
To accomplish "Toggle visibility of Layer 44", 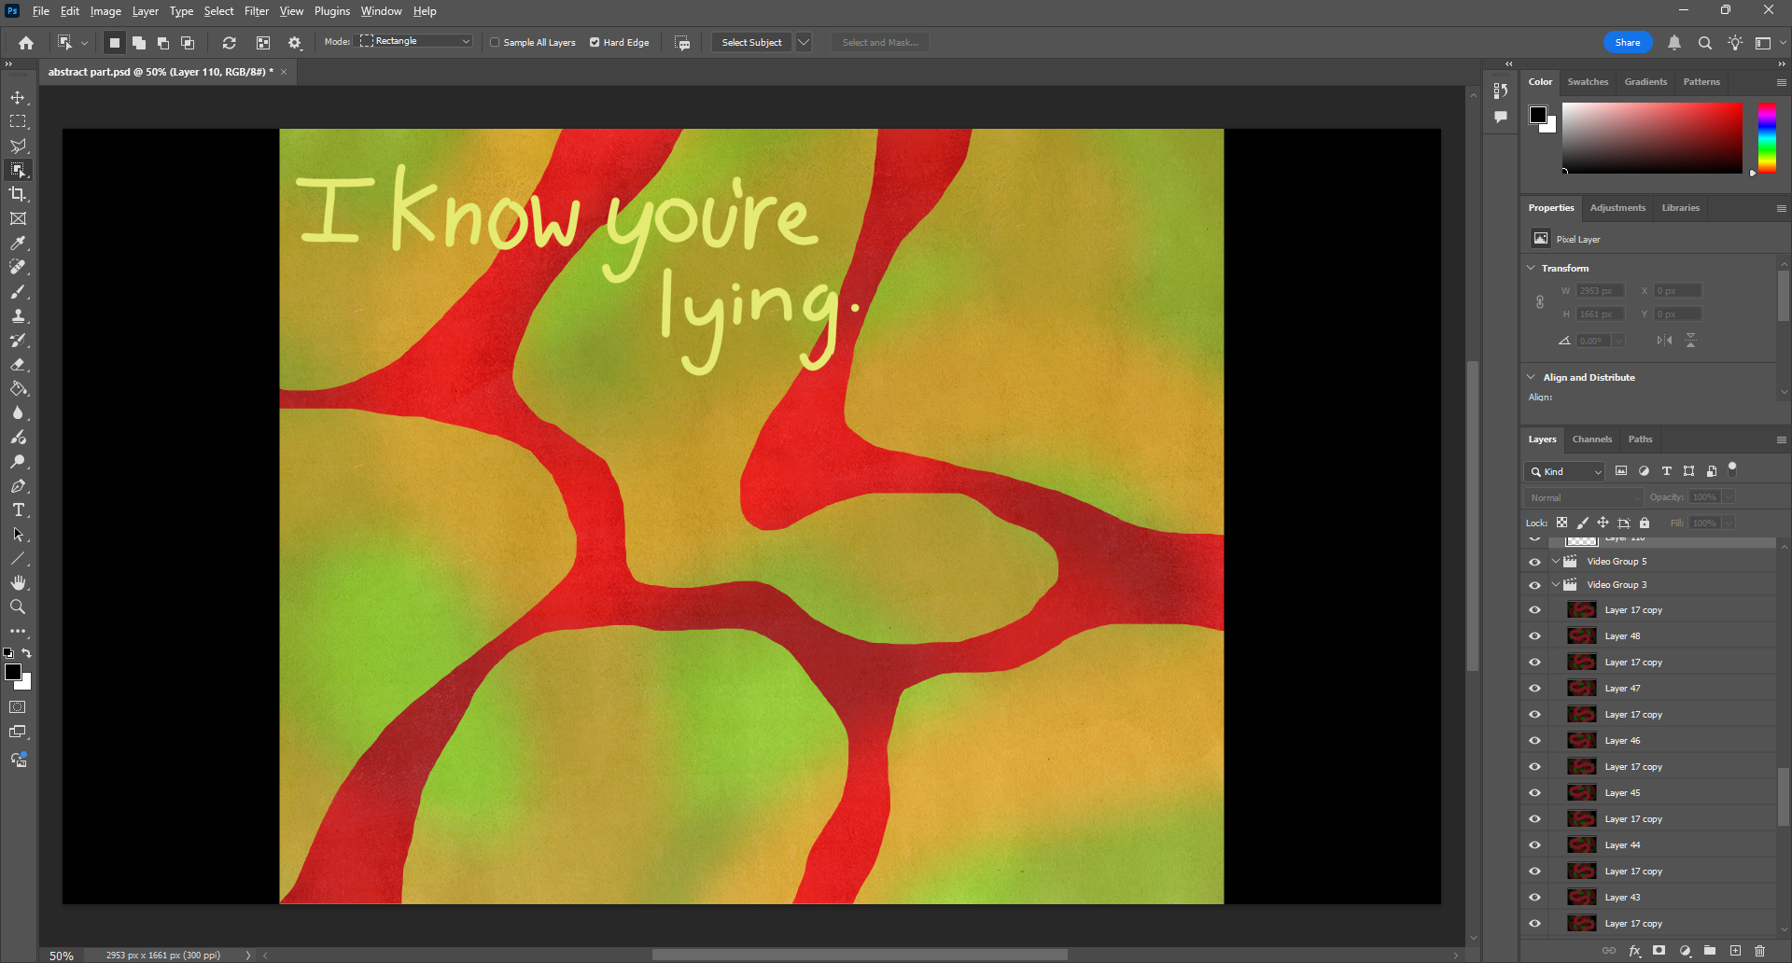I will coord(1534,845).
